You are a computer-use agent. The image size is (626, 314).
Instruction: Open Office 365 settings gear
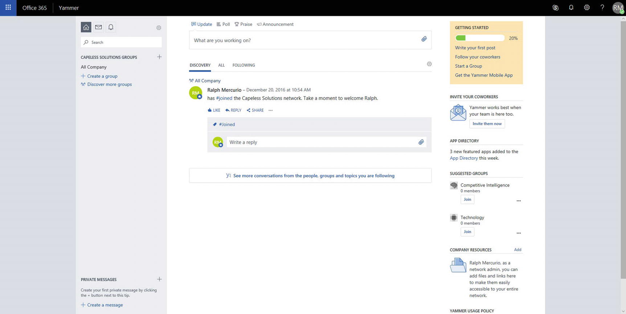tap(586, 8)
